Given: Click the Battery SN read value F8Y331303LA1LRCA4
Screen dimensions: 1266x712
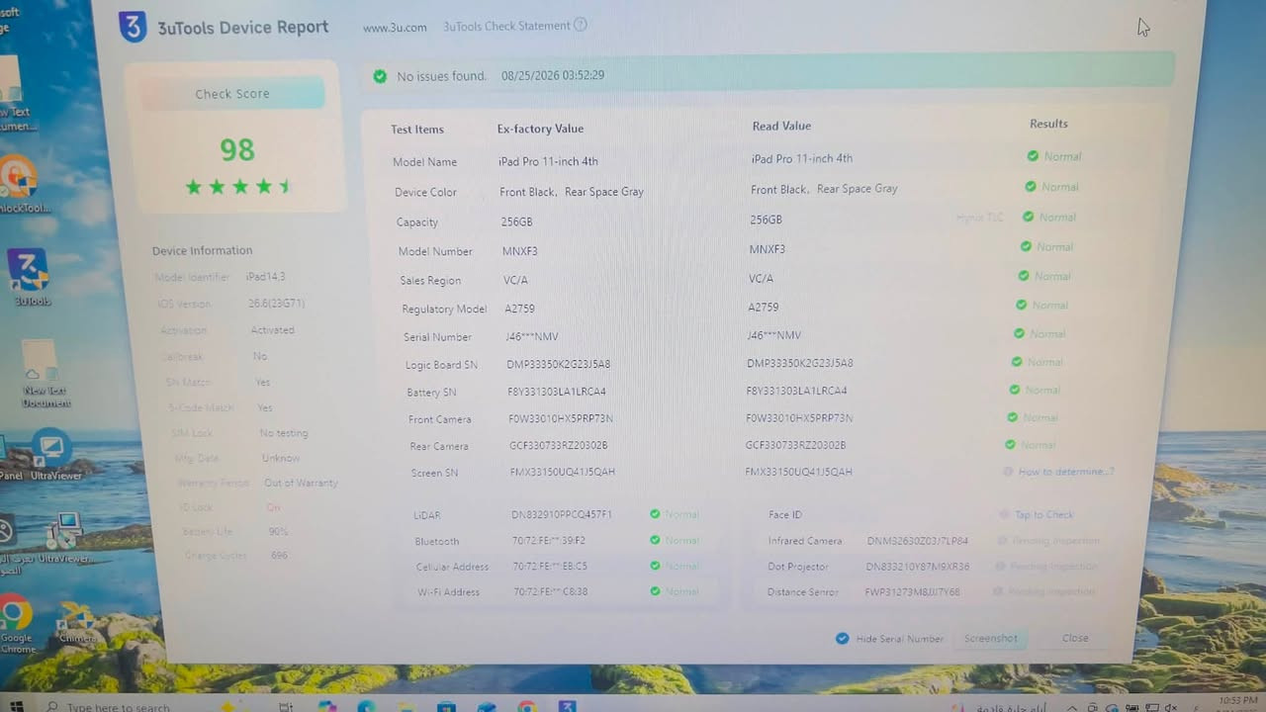Looking at the screenshot, I should (x=796, y=391).
